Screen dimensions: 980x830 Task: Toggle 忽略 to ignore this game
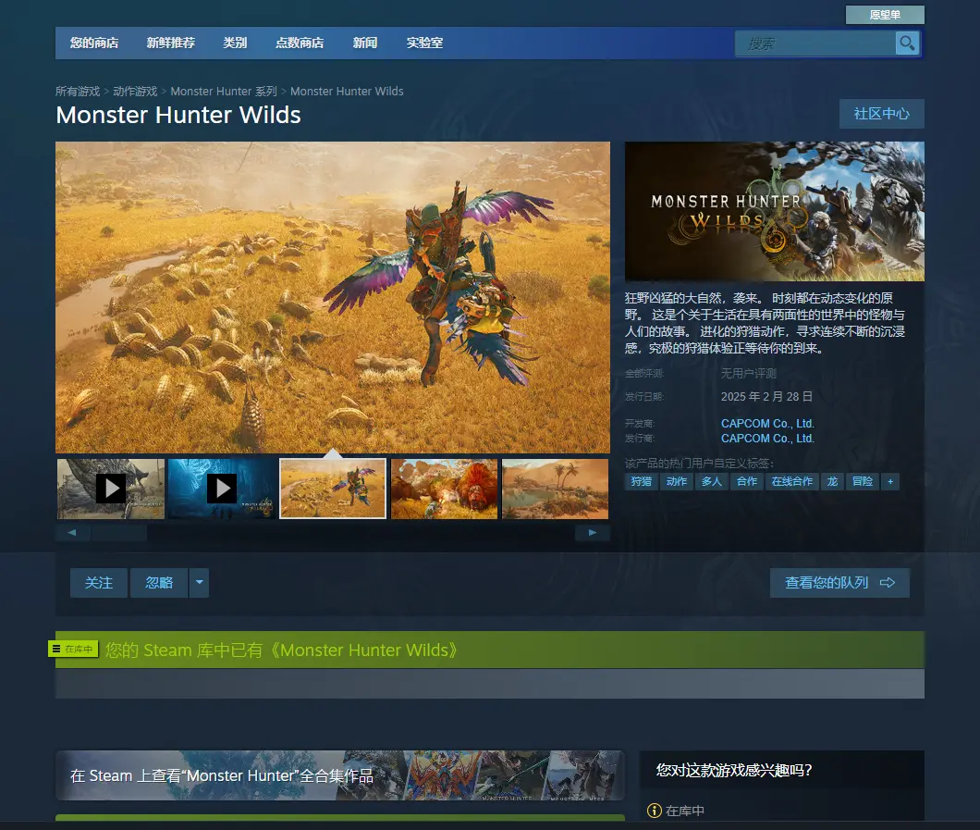(159, 583)
